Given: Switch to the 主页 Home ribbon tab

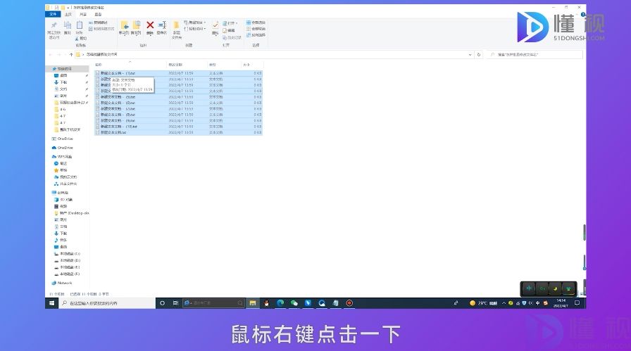Looking at the screenshot, I should [x=68, y=14].
